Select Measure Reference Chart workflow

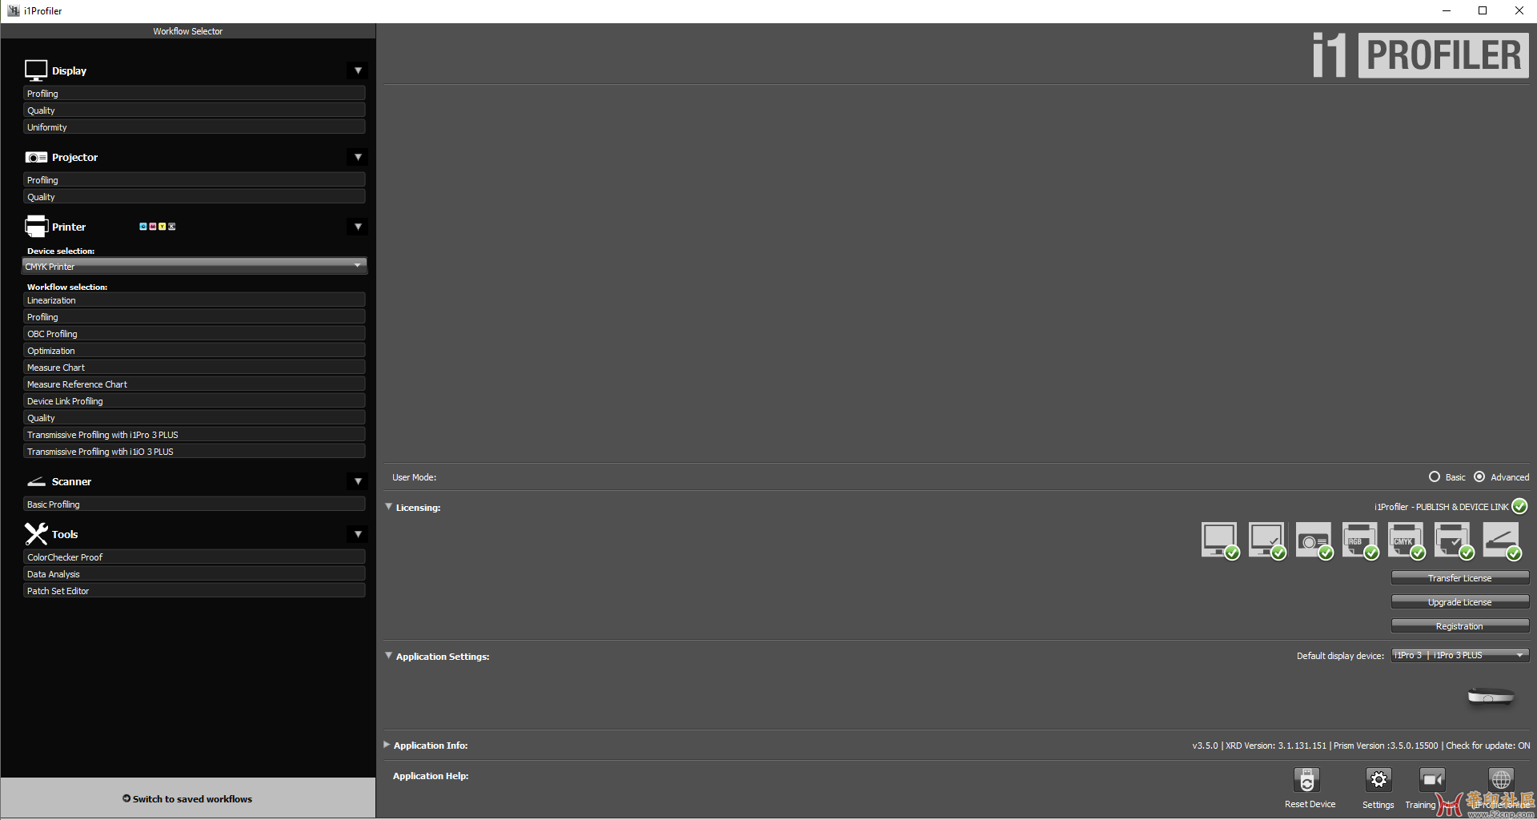pyautogui.click(x=195, y=384)
